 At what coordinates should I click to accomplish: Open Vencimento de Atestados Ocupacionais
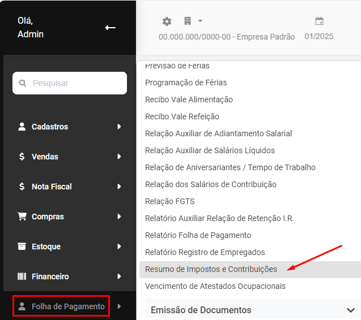[x=215, y=286]
